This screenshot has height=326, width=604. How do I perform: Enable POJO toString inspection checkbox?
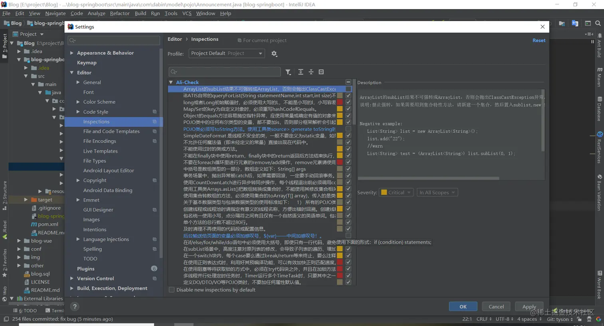coord(348,129)
